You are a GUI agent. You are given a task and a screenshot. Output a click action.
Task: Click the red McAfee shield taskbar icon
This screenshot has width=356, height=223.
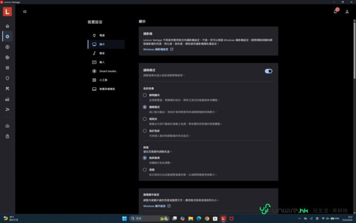click(x=231, y=218)
